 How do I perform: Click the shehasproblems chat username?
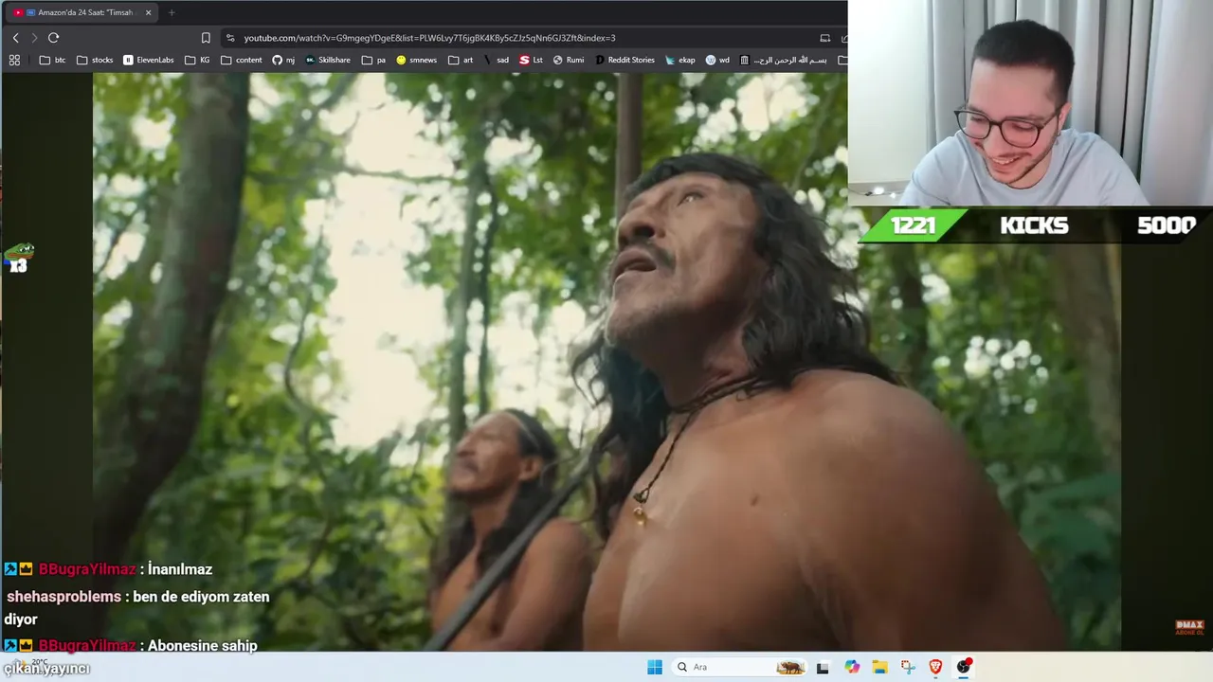(x=63, y=597)
